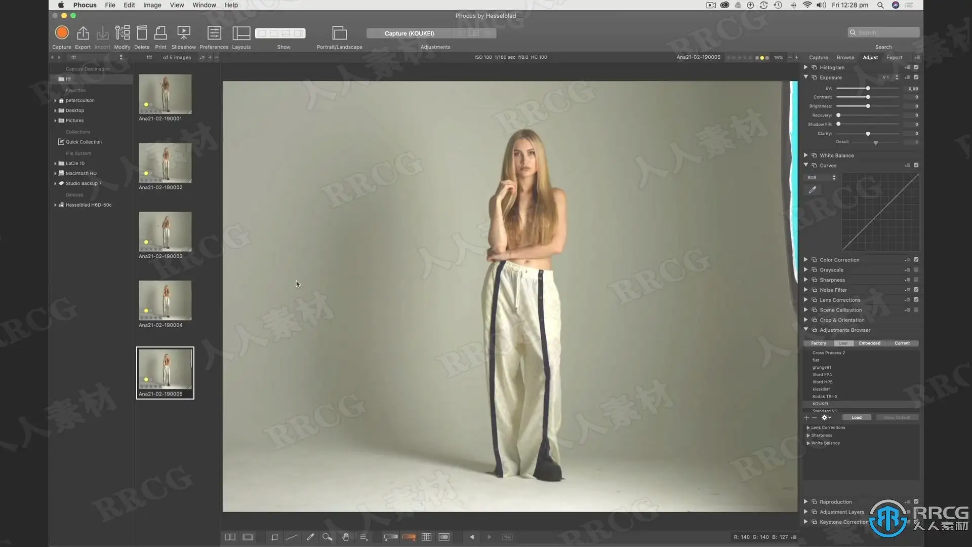
Task: Adjust the Contrast slider handle
Action: pos(868,97)
